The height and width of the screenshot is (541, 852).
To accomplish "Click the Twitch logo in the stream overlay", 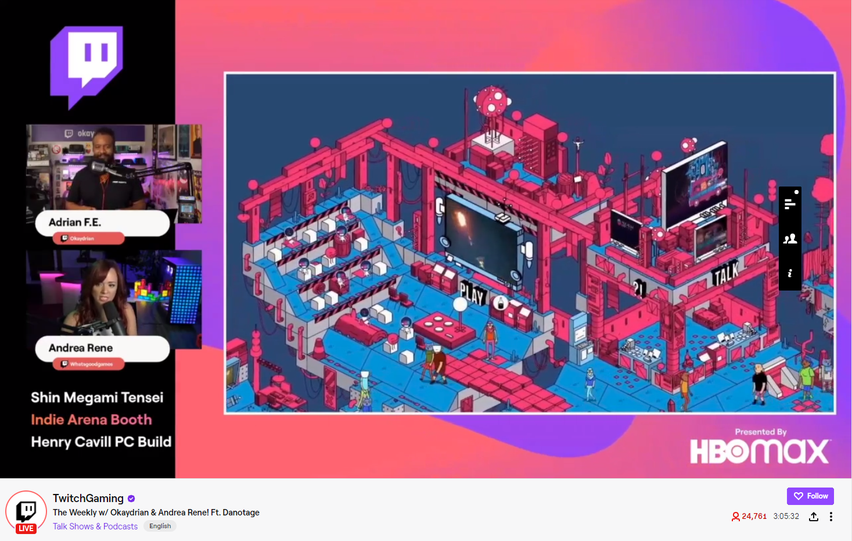I will tap(87, 67).
